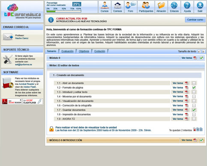Open PDF icon for Módulo 0 header
Image resolution: width=207 pixels, height=166 pixels.
click(x=195, y=58)
